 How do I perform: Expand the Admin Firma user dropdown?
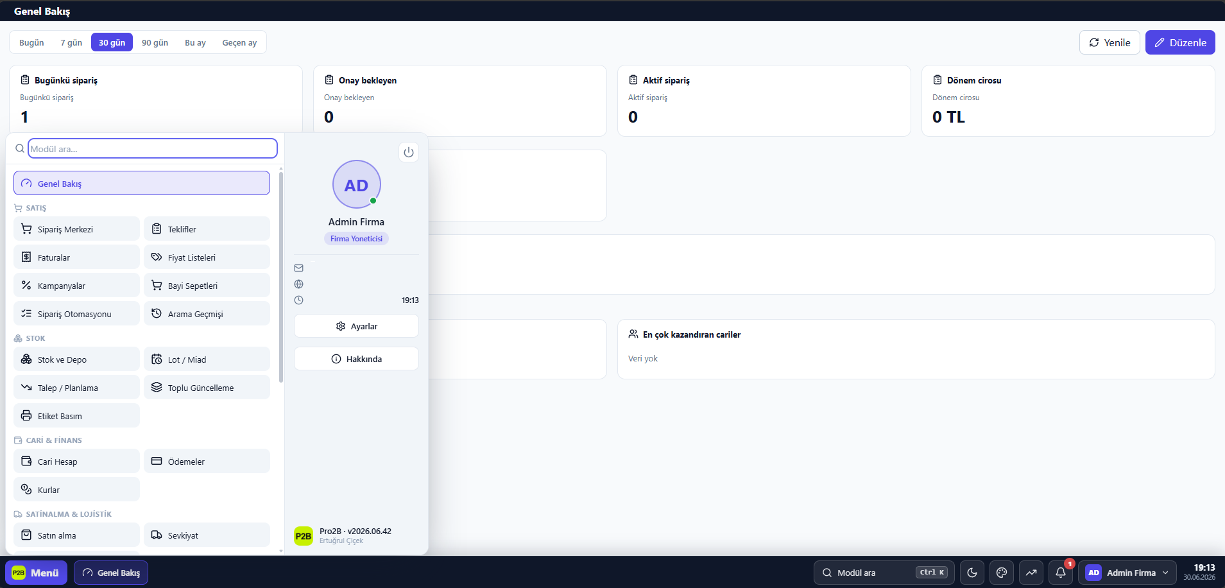coord(1127,573)
